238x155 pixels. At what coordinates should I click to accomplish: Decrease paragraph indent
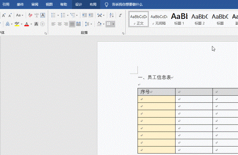click(85, 15)
